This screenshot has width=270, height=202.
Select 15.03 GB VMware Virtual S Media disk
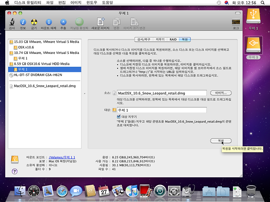(x=45, y=42)
